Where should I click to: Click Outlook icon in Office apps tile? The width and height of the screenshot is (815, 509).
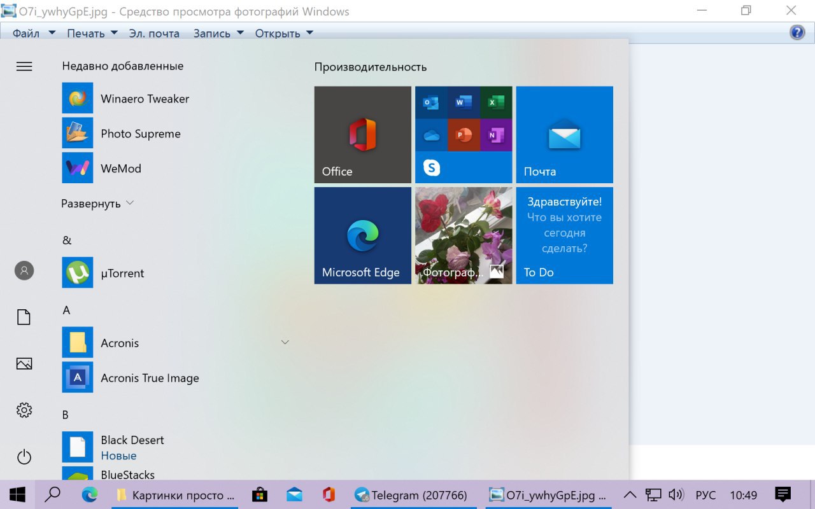pos(431,102)
